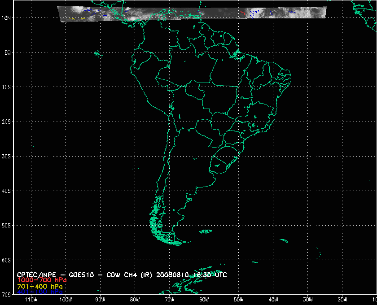Screen dimensions: 377x305
Task: Click the blue 401-100 hPa legend entry
Action: [x=39, y=292]
